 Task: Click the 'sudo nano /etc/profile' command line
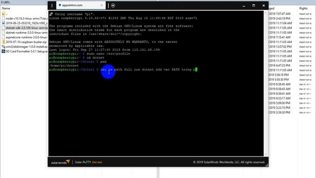tap(89, 54)
